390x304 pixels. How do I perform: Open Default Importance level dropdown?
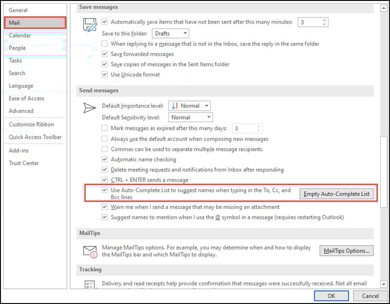pyautogui.click(x=189, y=105)
